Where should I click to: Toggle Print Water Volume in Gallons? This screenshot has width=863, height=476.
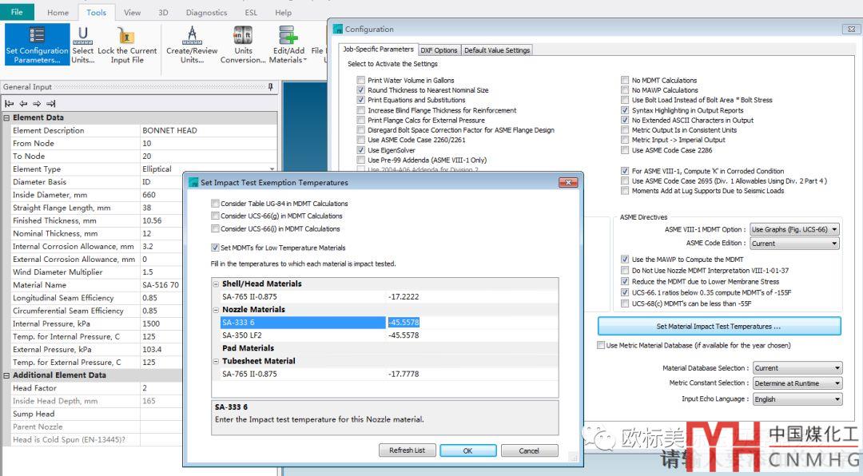click(x=361, y=81)
